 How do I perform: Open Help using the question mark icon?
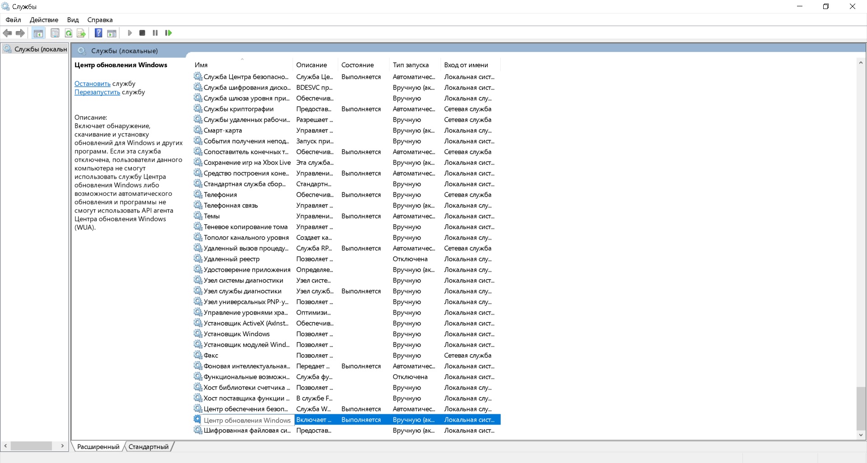[98, 33]
